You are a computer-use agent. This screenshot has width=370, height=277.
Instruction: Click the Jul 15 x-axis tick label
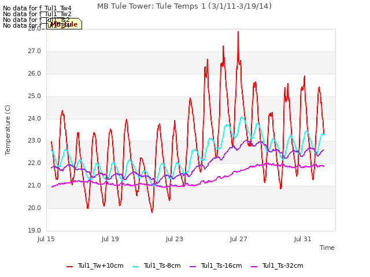[46, 239]
